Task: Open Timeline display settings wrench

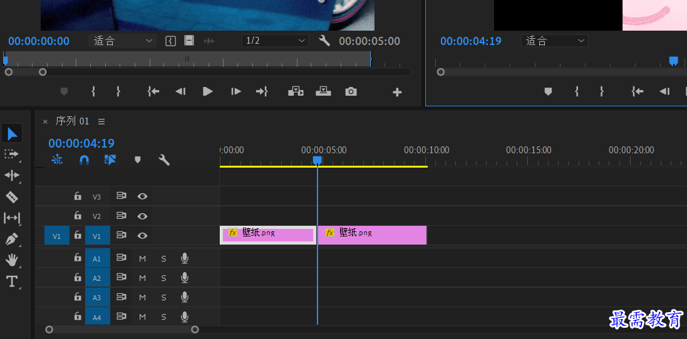Action: [x=164, y=160]
